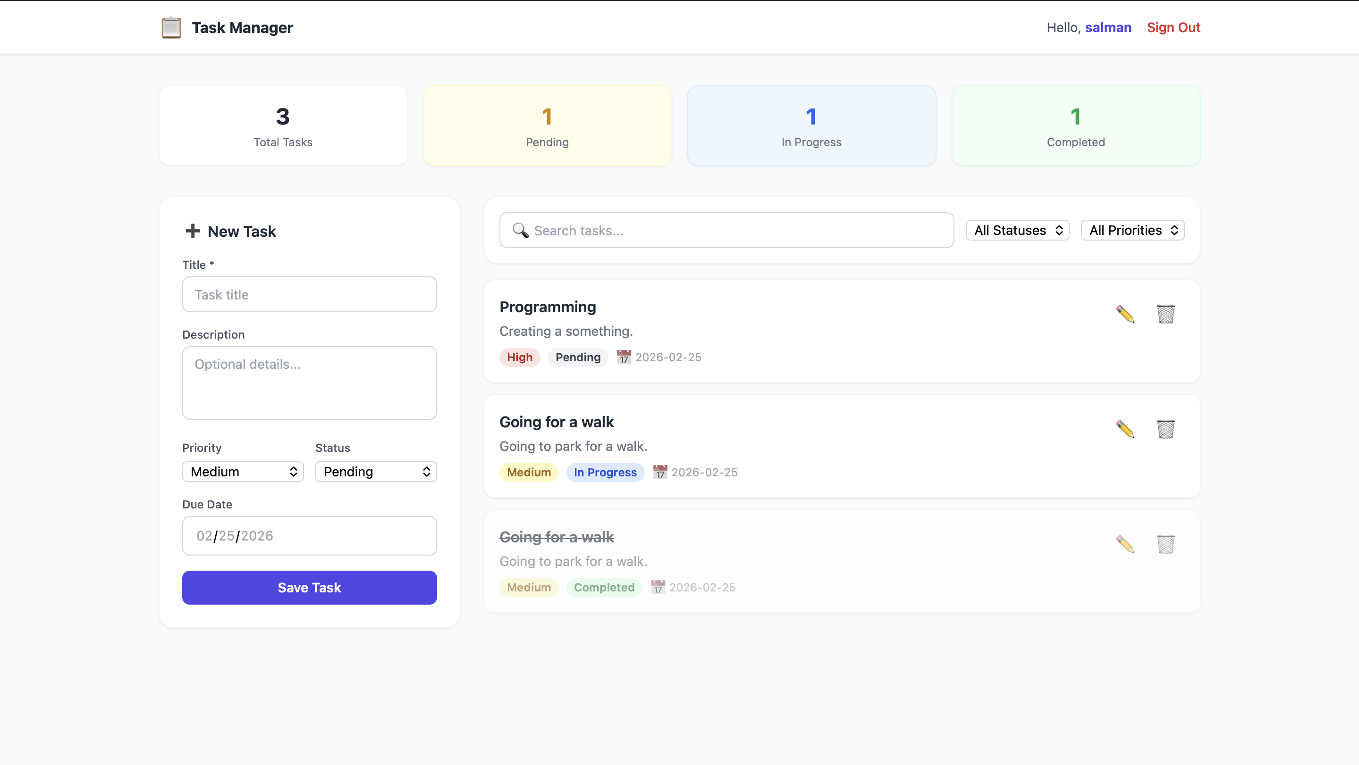
Task: Focus the Search tasks field
Action: point(726,231)
